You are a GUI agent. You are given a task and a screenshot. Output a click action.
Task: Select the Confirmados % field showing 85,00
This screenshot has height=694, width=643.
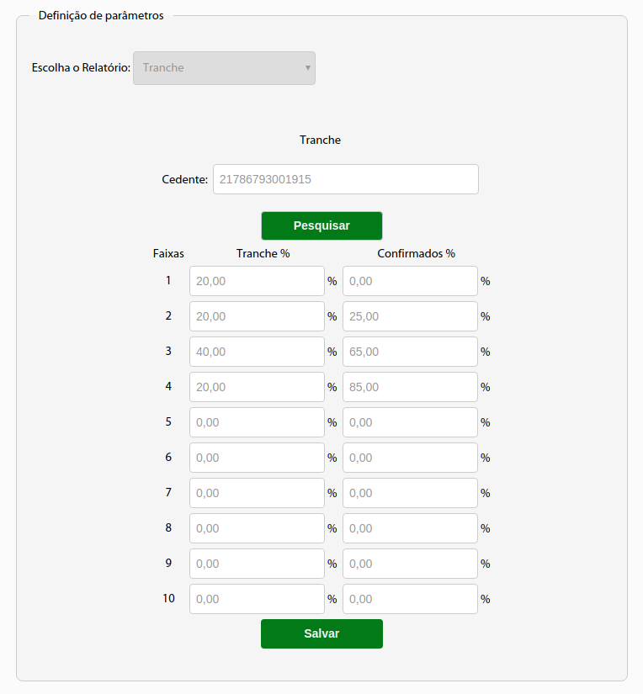(x=410, y=387)
